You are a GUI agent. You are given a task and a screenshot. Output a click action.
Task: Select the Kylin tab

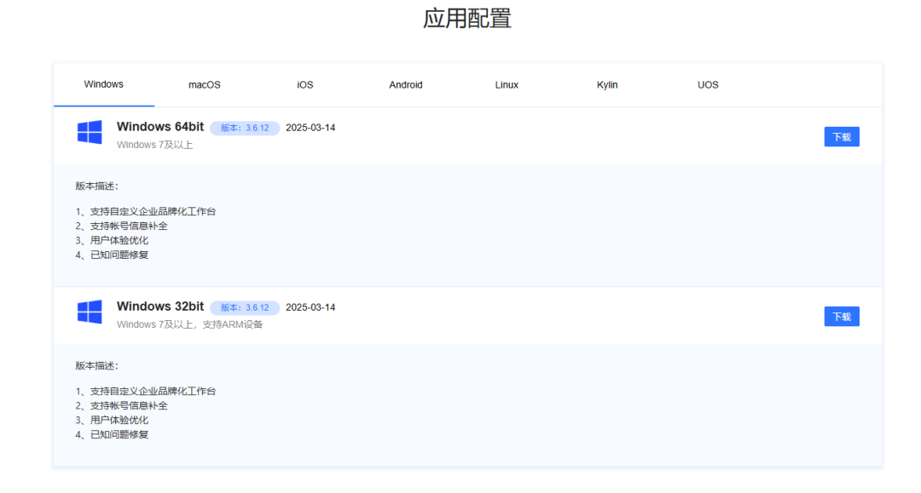point(607,85)
